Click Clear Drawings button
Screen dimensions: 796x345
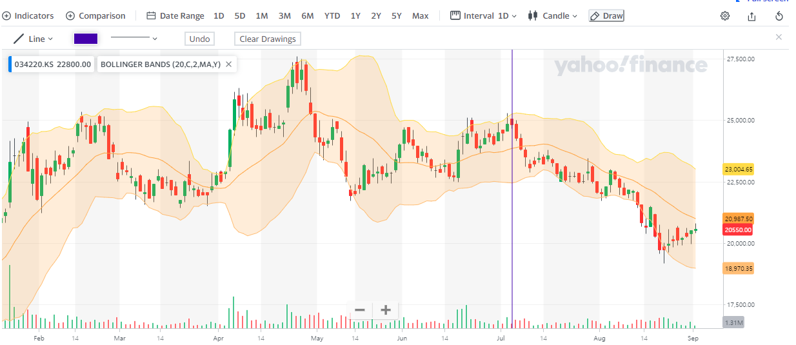pos(268,39)
